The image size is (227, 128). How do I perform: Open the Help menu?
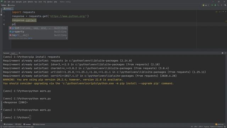coord(55,2)
